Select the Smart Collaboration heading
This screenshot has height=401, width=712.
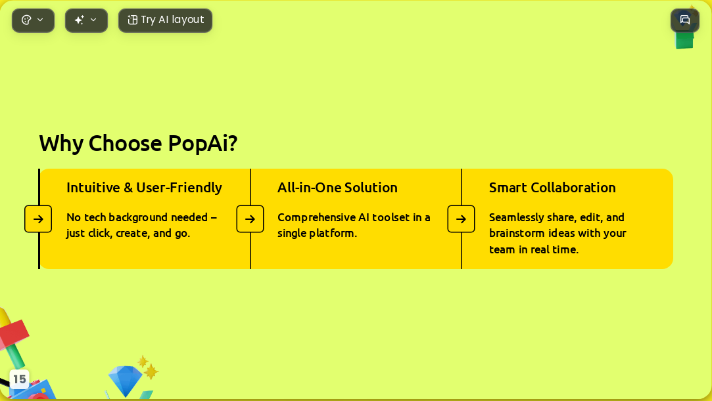pos(552,187)
